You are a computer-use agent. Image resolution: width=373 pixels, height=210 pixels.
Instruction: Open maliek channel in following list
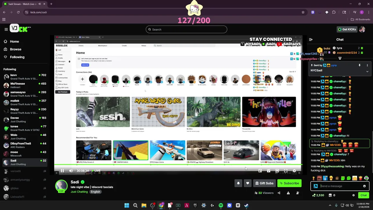25,102
